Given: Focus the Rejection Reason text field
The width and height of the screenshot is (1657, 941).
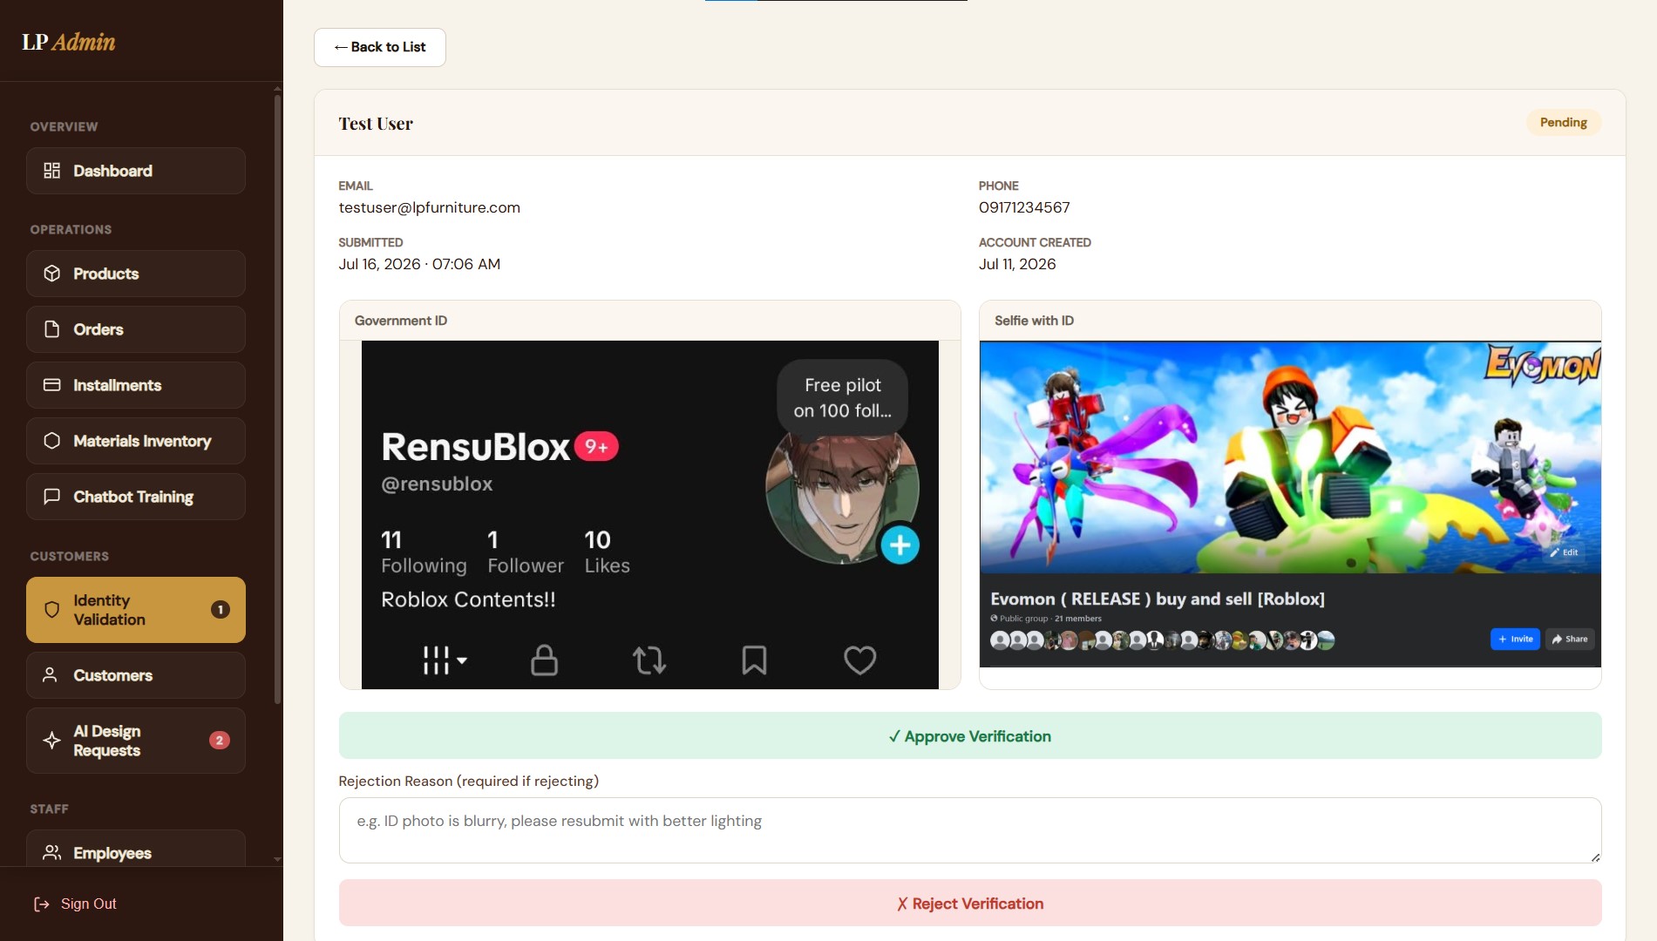Looking at the screenshot, I should pos(970,830).
